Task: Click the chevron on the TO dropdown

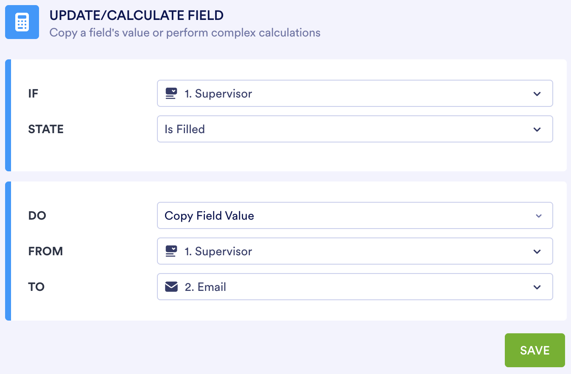Action: click(537, 287)
